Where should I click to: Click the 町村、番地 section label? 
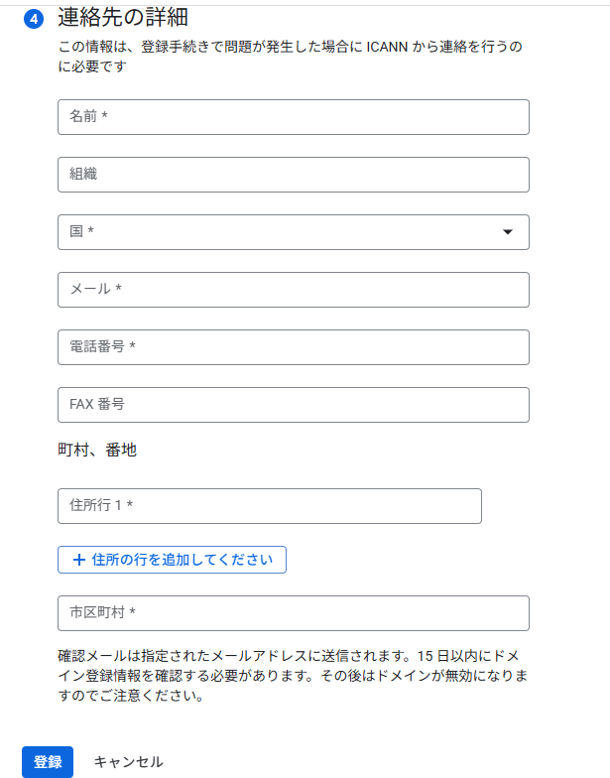[97, 451]
